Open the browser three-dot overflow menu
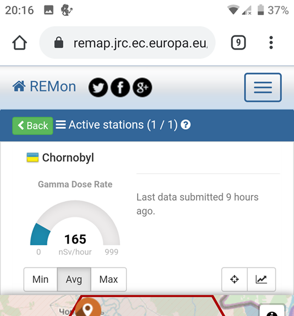Viewport: 294px width, 316px height. [271, 42]
